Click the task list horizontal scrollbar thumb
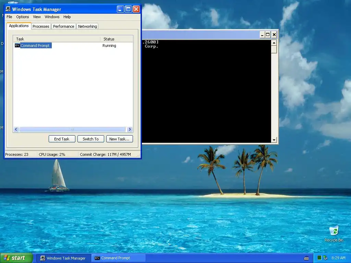Screen dimensions: 351x263 click(x=72, y=129)
